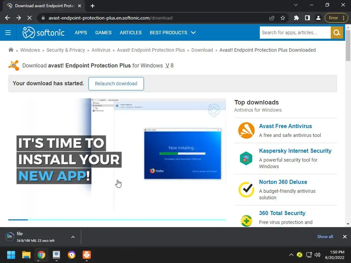
Task: Click the Relaunch download button
Action: [x=116, y=84]
